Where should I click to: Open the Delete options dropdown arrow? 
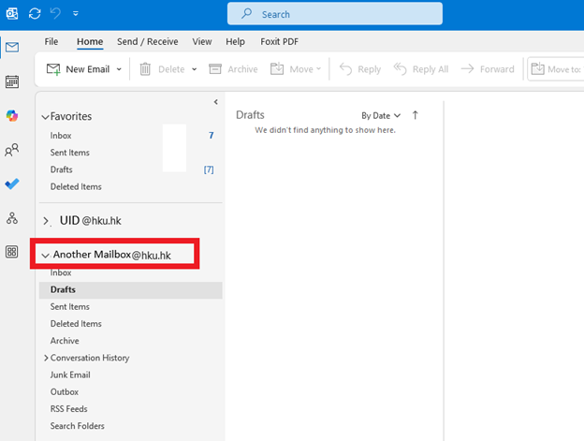[194, 69]
